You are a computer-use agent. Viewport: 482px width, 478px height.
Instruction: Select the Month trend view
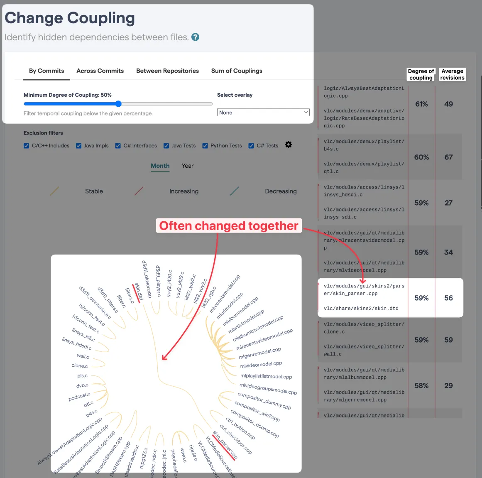point(160,166)
